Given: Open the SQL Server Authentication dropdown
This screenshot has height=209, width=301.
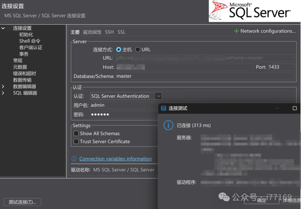Looking at the screenshot, I should coord(159,96).
